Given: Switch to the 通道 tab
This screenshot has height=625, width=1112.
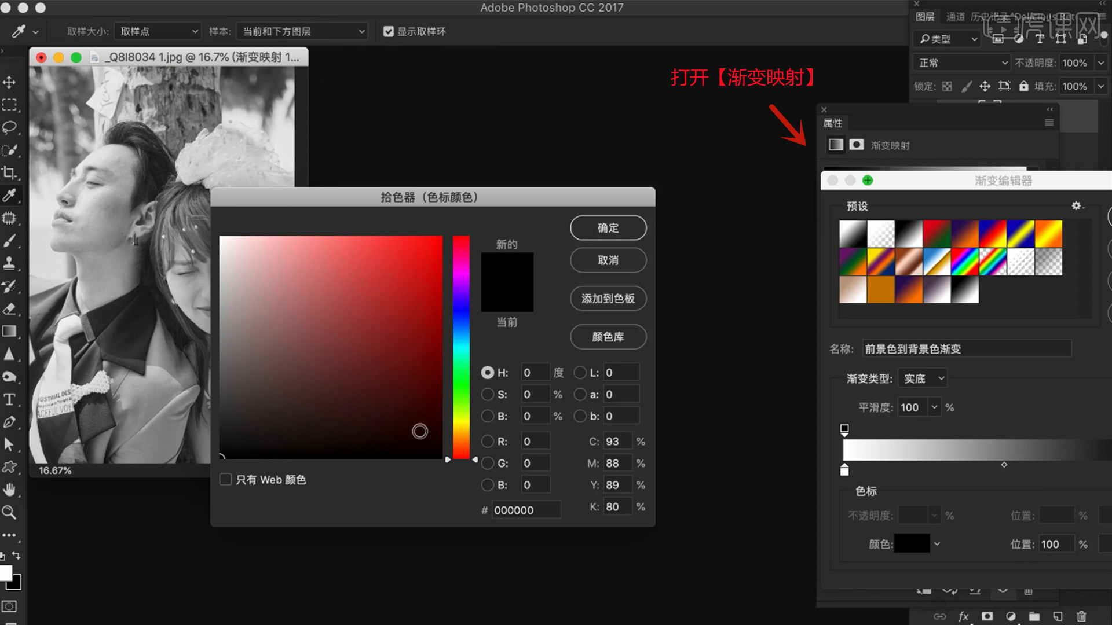Looking at the screenshot, I should click(955, 17).
